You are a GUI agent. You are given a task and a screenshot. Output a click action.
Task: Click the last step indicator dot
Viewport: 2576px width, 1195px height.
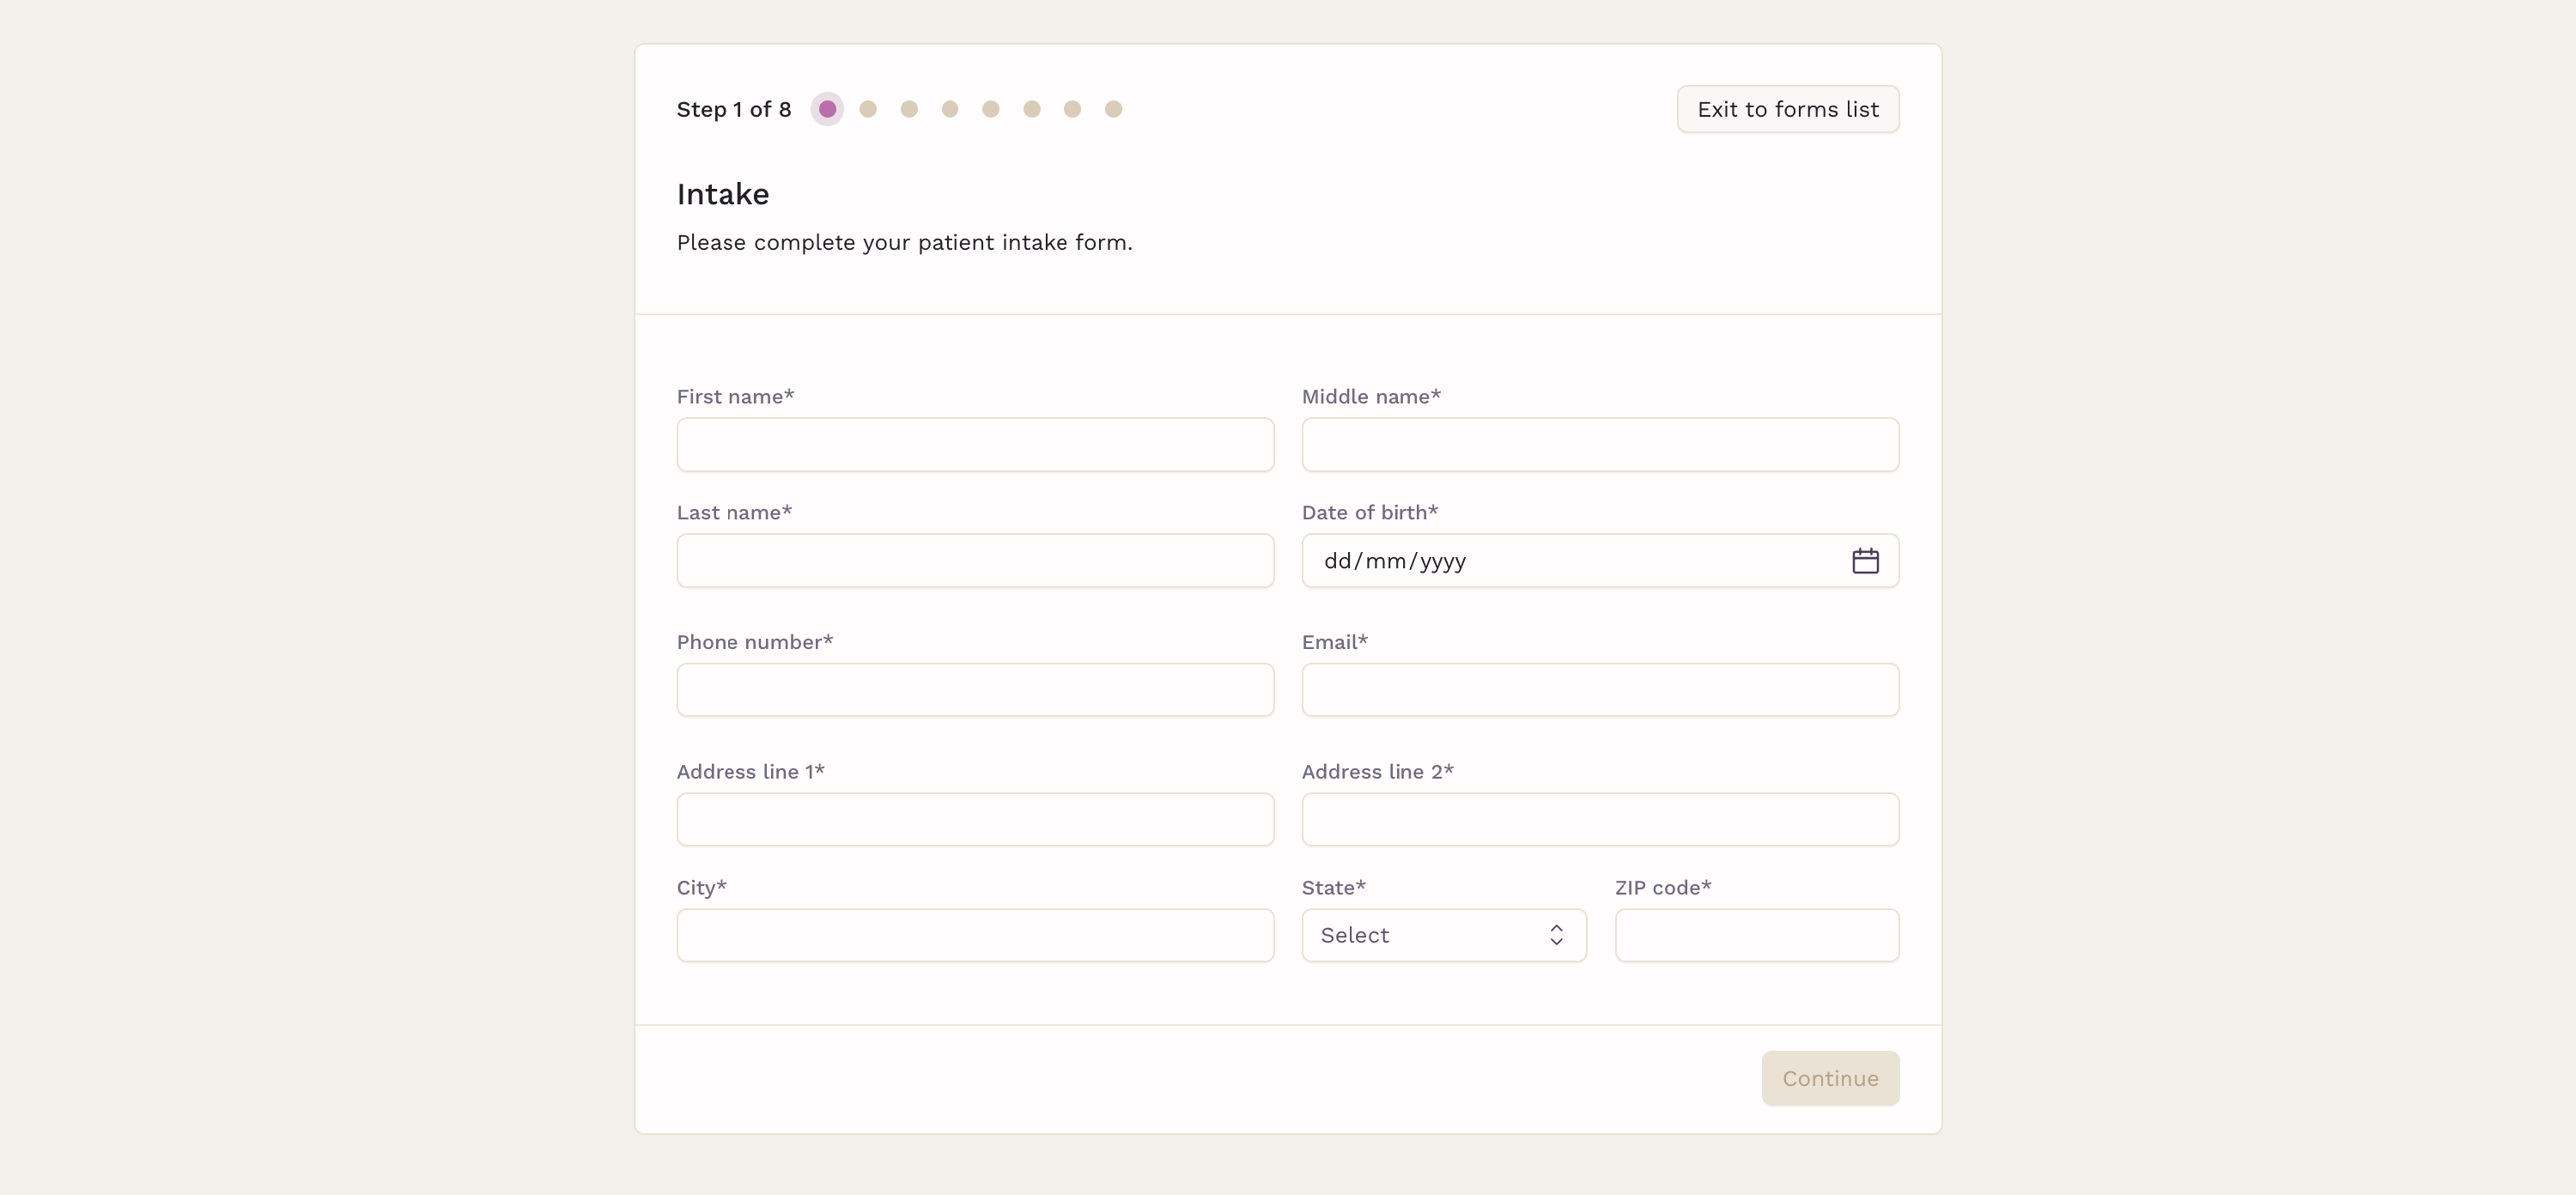click(x=1113, y=109)
